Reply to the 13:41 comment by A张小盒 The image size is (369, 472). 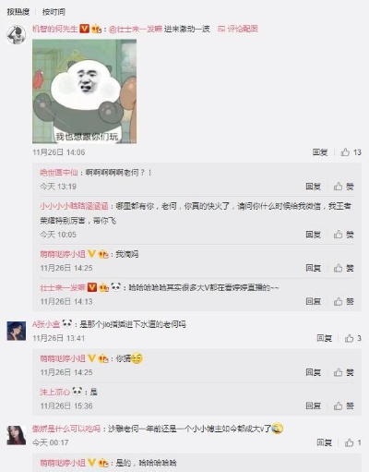coord(325,338)
